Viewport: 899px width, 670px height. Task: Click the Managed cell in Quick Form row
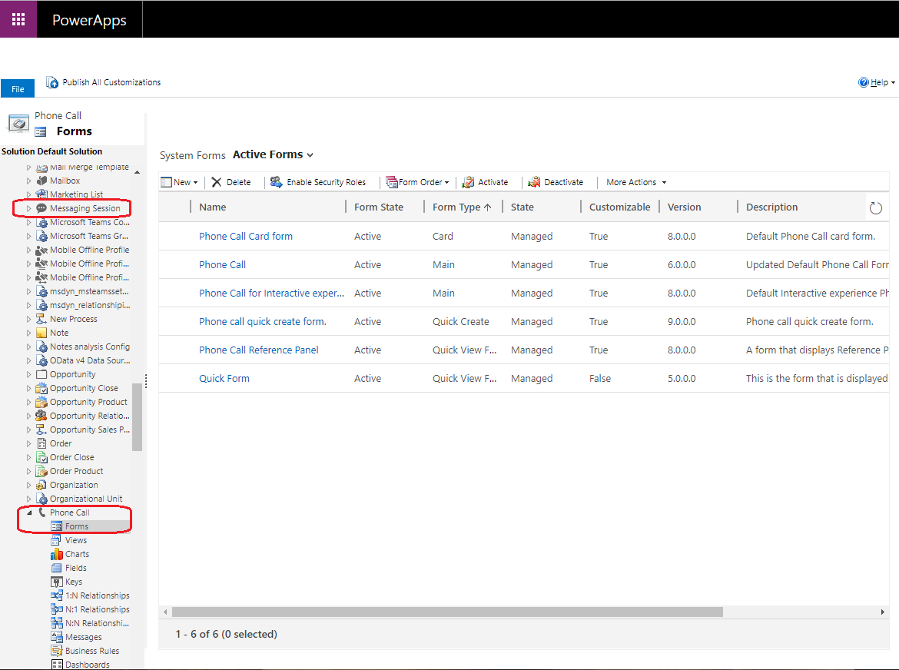click(x=532, y=379)
